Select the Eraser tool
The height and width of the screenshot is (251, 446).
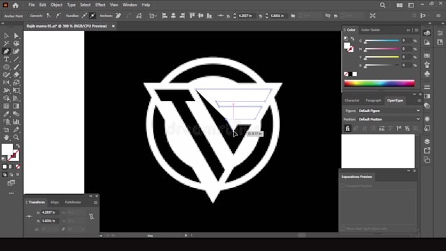point(16,75)
